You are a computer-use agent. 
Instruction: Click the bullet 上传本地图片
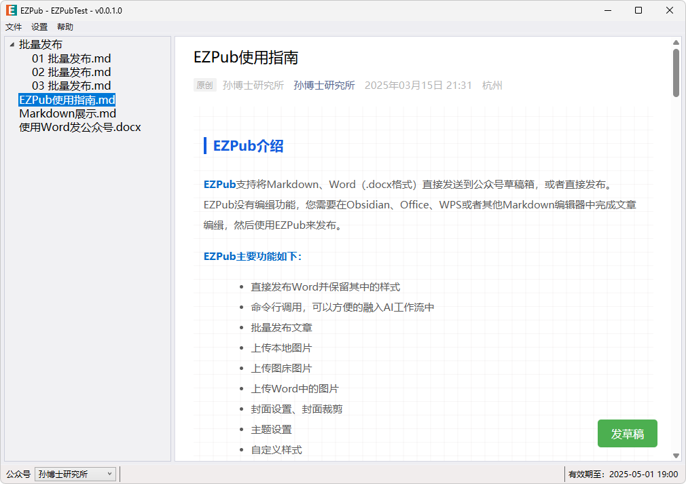pyautogui.click(x=281, y=348)
